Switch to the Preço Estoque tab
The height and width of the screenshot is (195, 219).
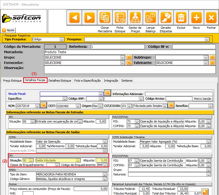(x=12, y=81)
